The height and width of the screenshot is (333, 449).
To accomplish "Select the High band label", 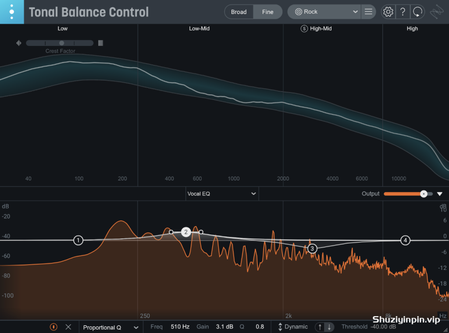I will (x=412, y=28).
